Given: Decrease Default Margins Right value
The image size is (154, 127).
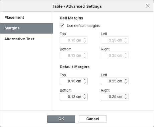Looking at the screenshot, I should click(x=126, y=98).
